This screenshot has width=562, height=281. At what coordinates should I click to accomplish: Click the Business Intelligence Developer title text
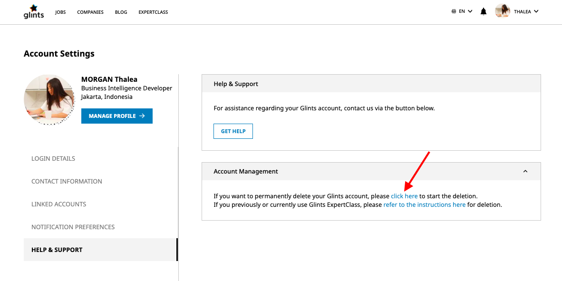coord(127,88)
